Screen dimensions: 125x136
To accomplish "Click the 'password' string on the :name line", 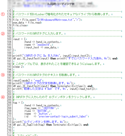I will pos(43,45).
